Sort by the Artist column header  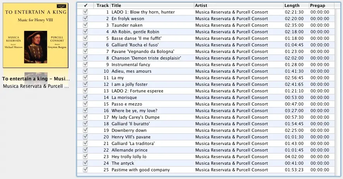(x=239, y=5)
